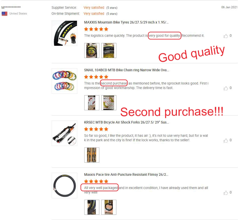Image resolution: width=238 pixels, height=220 pixels.
Task: Open SNAIL colorful chain rings product image
Action: point(64,81)
